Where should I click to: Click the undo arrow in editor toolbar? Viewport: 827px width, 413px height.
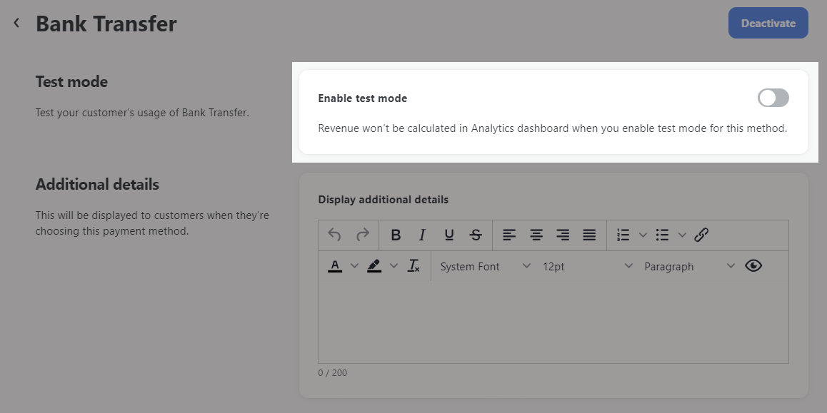334,235
